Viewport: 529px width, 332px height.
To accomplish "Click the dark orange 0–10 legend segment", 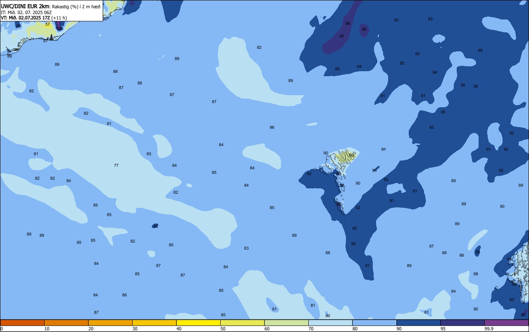I will [22, 322].
